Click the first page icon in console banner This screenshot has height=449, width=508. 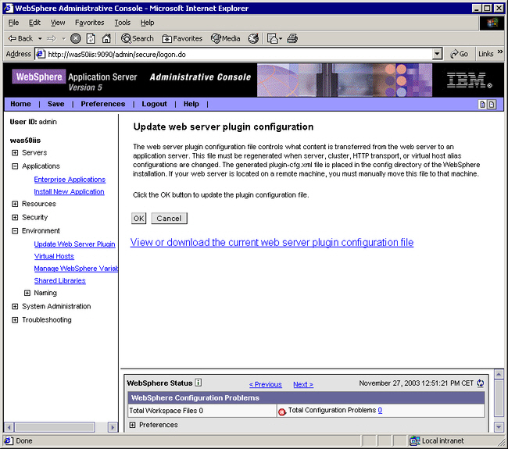click(x=482, y=104)
